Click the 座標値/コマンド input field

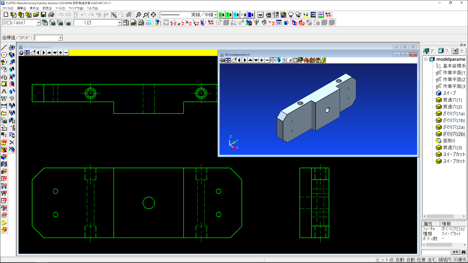point(46,38)
